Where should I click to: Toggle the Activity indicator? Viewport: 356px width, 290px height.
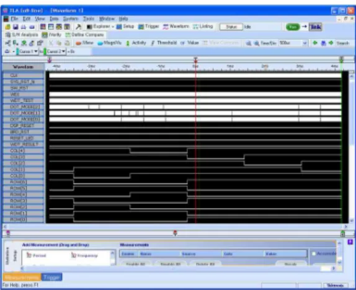(x=136, y=43)
